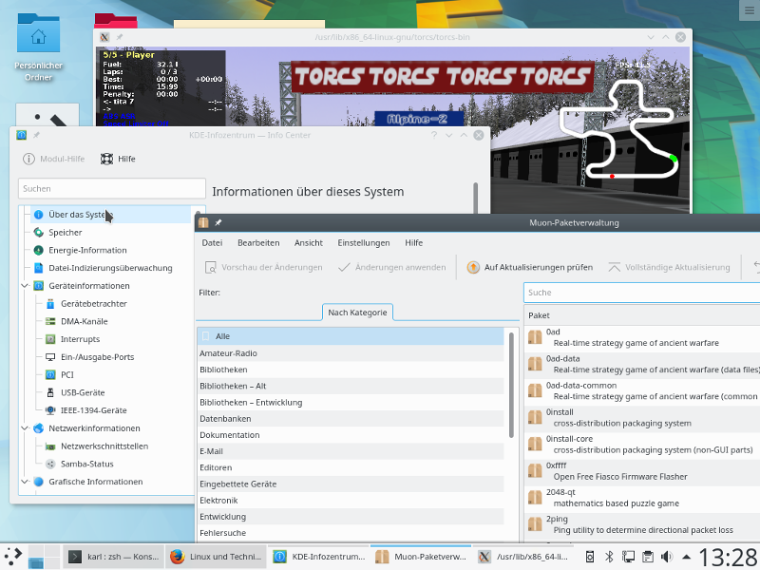This screenshot has height=570, width=760.
Task: Click the USB-Geräte icon
Action: point(50,392)
